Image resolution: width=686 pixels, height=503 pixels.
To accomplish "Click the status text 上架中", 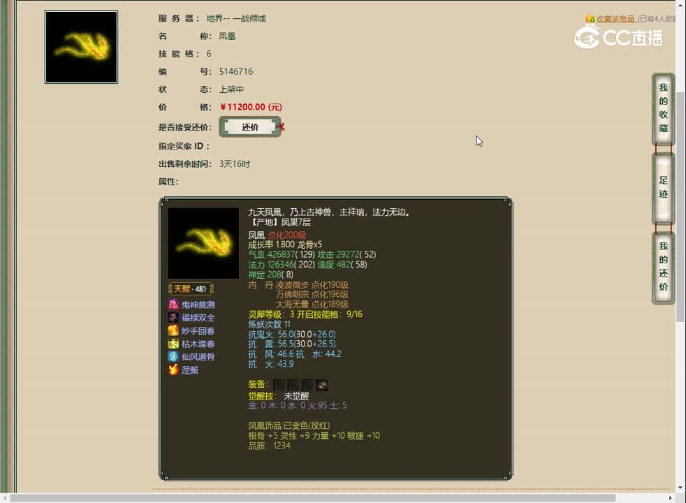I will pos(231,89).
